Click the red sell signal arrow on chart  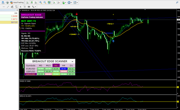(77, 14)
